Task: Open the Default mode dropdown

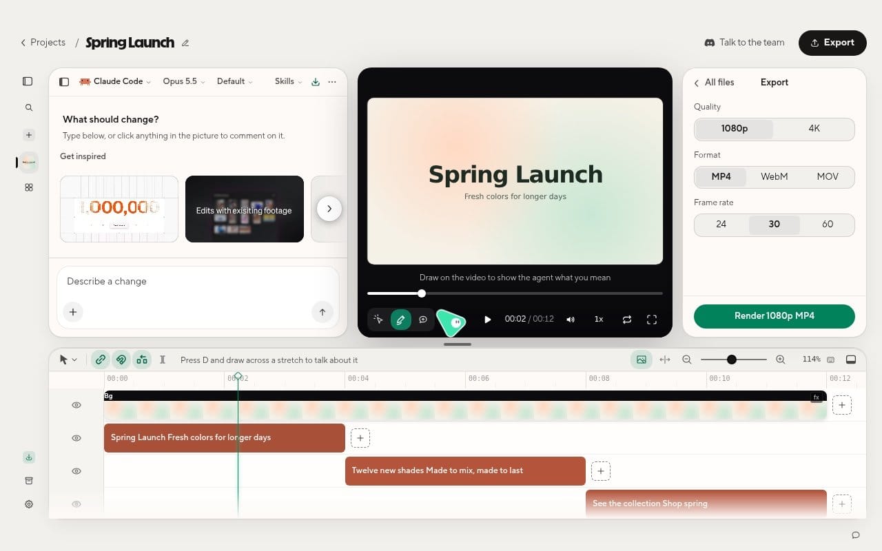Action: [235, 81]
